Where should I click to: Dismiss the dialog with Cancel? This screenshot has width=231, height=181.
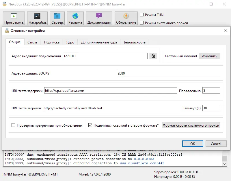click(x=216, y=144)
